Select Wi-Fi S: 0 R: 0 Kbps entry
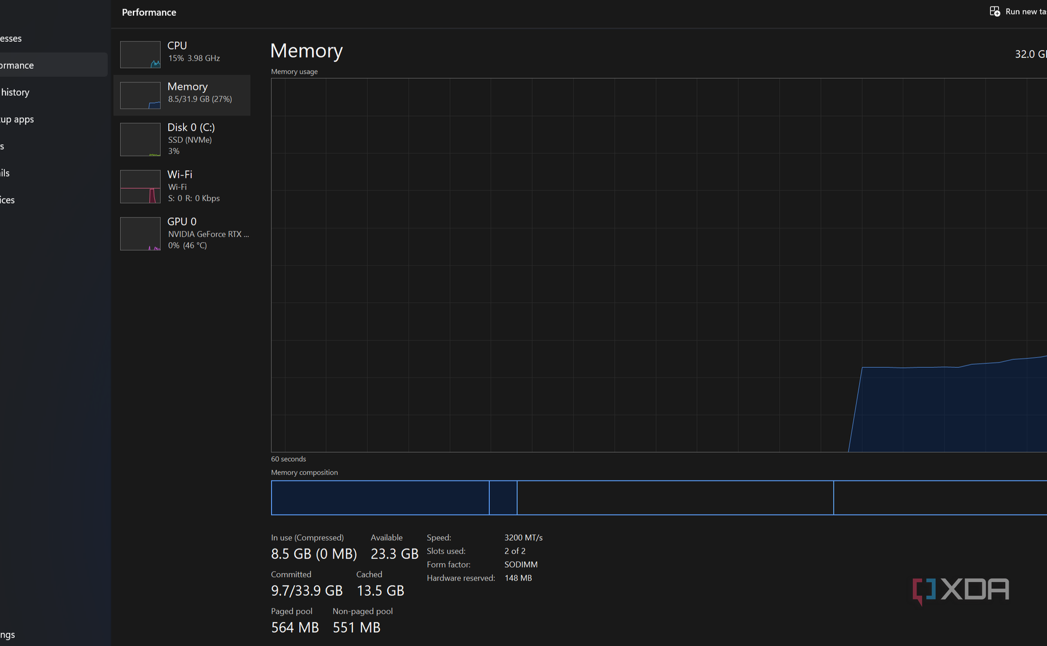Screen dimensions: 1047x646 coord(182,186)
